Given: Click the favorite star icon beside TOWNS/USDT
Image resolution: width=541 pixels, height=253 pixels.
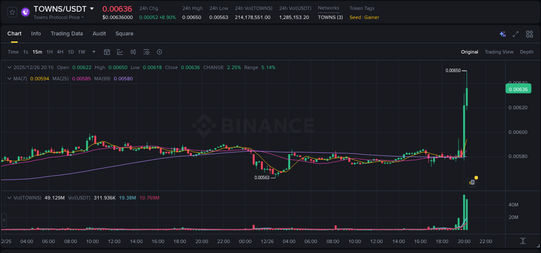Looking at the screenshot, I should click(x=12, y=12).
